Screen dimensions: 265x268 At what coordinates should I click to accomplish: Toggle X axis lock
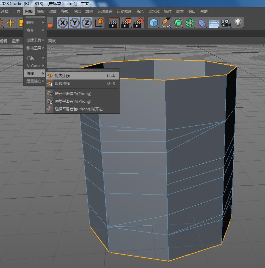pos(62,23)
